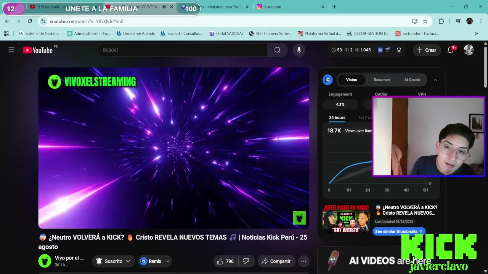Viewport: 488px width, 274px height.
Task: Switch to the Instagram browser tab
Action: (291, 7)
